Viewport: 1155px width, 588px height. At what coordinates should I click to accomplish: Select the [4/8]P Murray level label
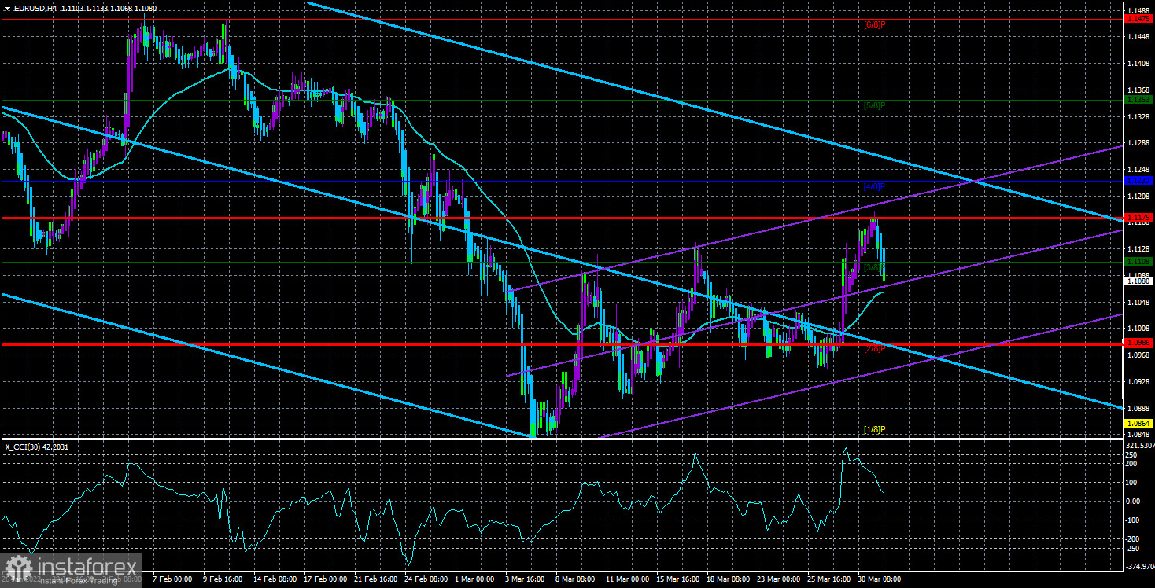tap(874, 187)
